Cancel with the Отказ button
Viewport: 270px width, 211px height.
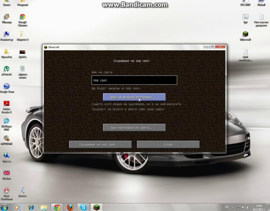[168, 144]
